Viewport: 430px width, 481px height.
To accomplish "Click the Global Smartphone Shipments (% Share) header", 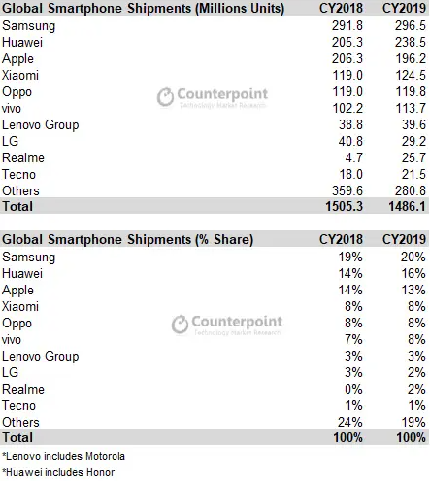I will point(127,239).
